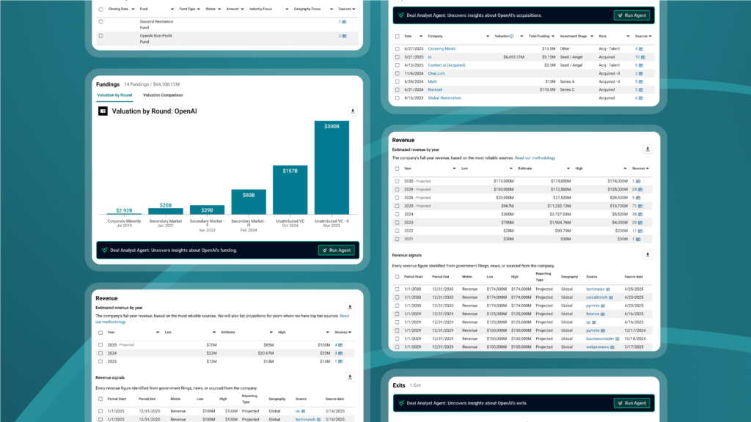Download the Valuation by Round chart

click(x=353, y=111)
